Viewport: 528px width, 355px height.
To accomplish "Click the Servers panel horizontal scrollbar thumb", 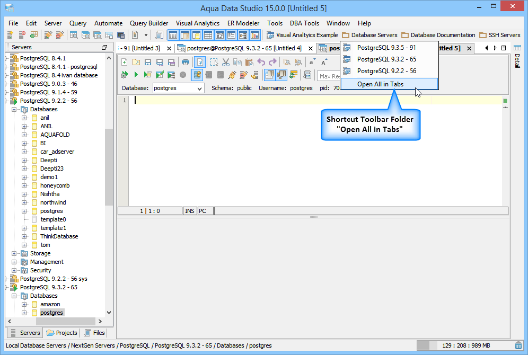I will tap(66, 321).
